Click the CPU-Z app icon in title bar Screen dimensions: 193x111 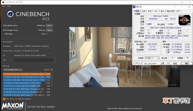pos(134,7)
